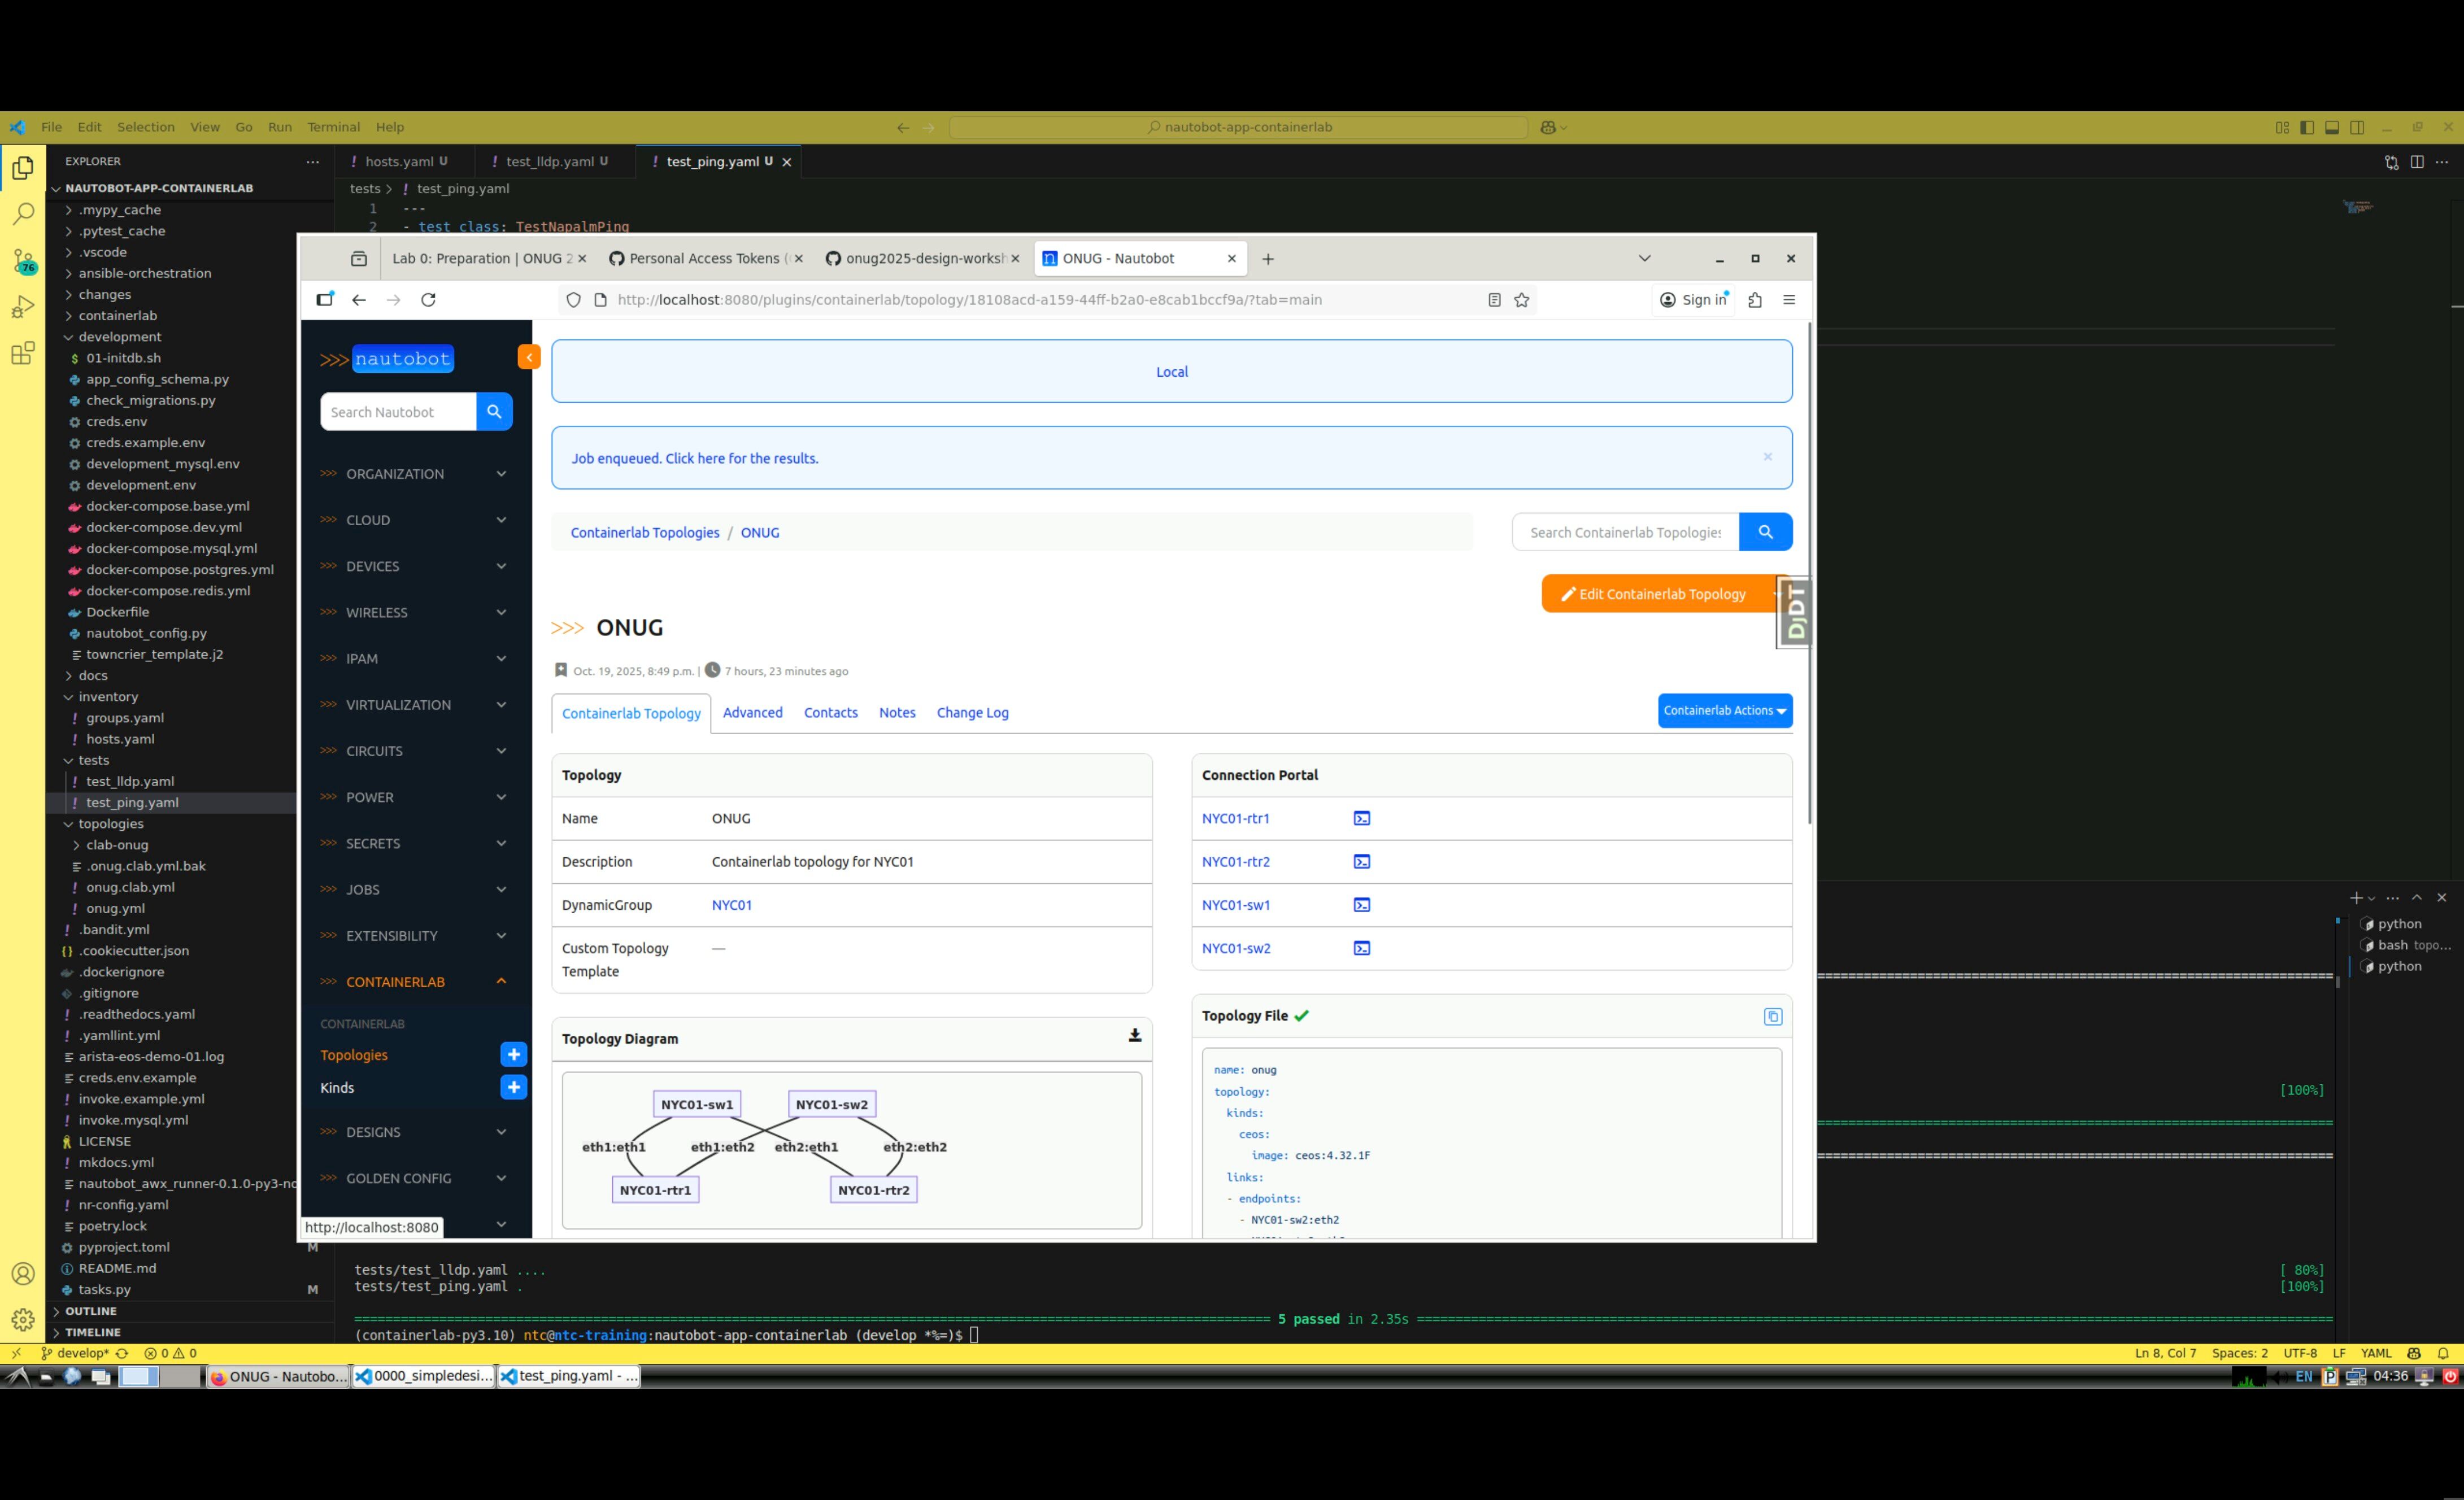Click the Edit Containerlab Topology button
2464x1500 pixels.
(x=1654, y=594)
